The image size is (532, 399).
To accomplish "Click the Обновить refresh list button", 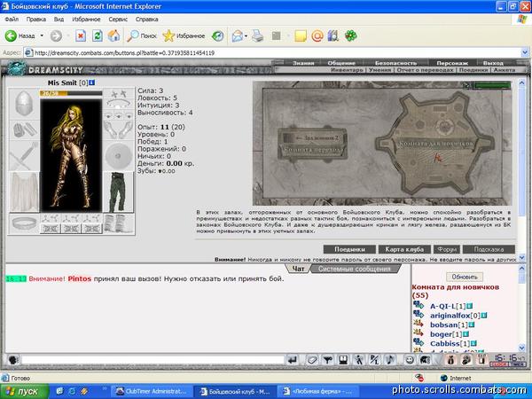I will click(x=465, y=277).
